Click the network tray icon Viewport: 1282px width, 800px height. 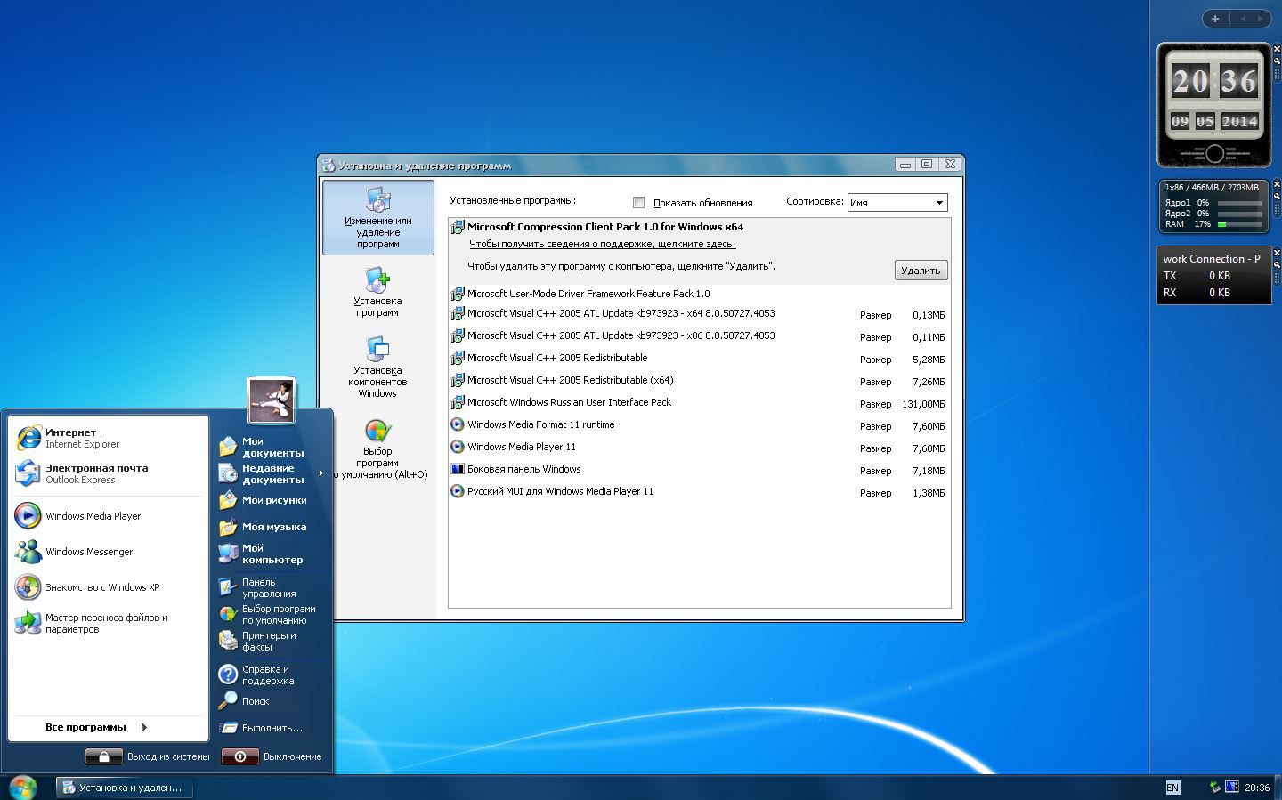[1215, 787]
